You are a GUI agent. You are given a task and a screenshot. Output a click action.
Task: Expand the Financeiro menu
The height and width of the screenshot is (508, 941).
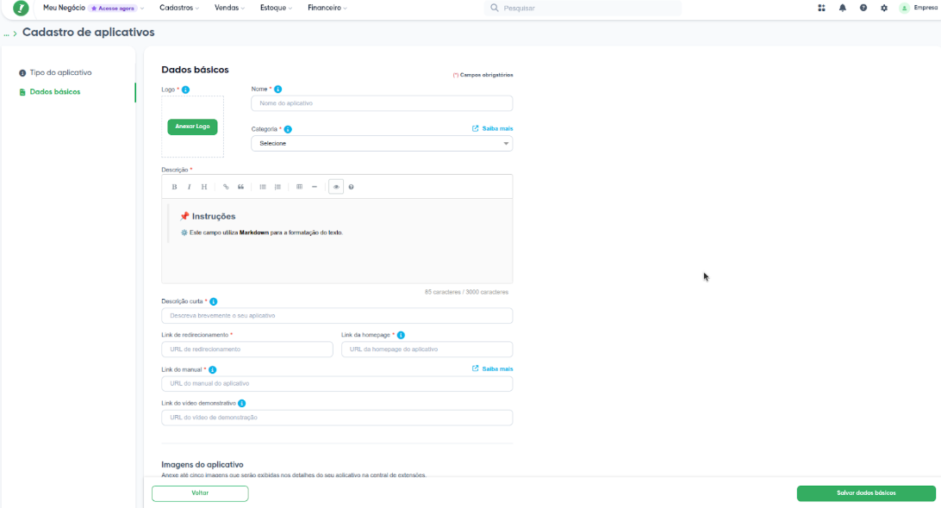pos(327,9)
